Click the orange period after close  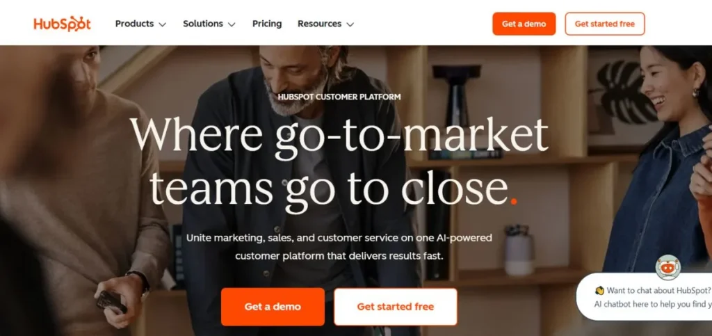point(514,200)
